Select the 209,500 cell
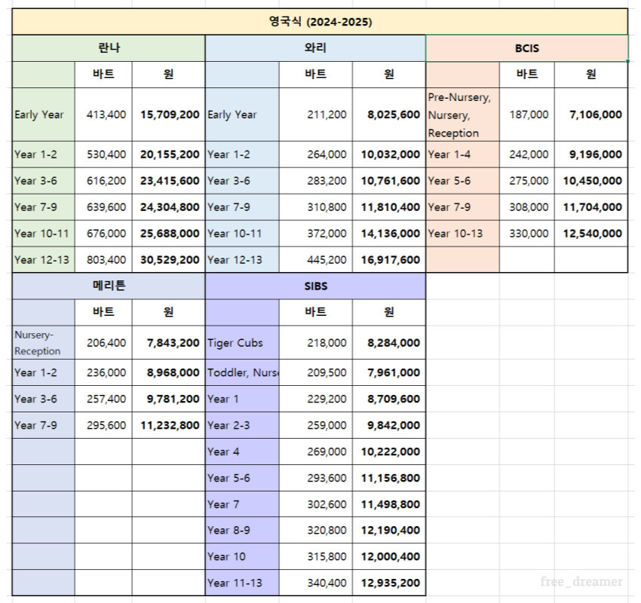 (315, 372)
